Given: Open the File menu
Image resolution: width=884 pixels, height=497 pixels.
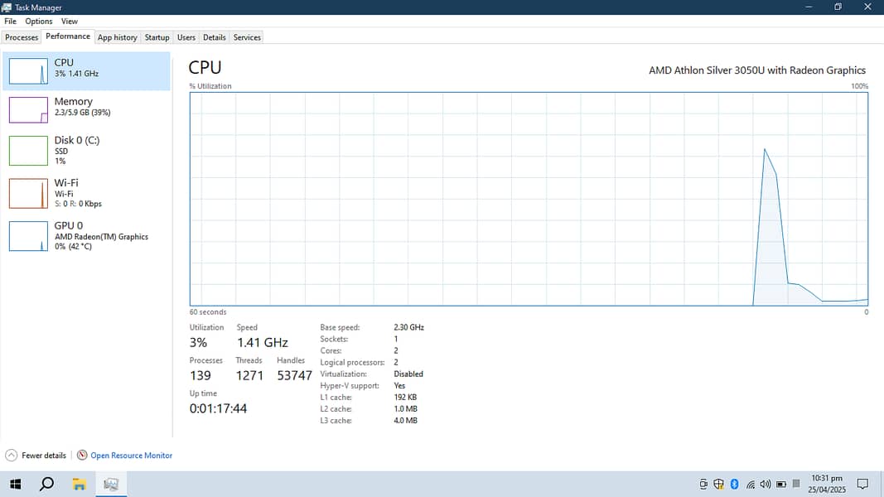Looking at the screenshot, I should [10, 22].
